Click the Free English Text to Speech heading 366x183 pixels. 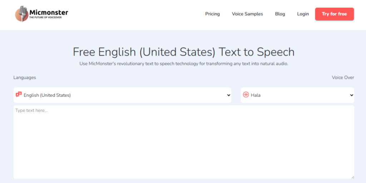point(184,52)
